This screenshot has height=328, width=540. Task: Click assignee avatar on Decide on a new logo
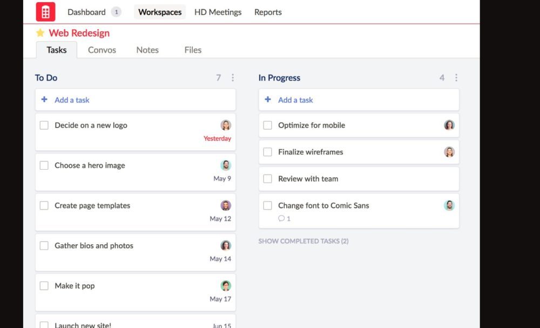226,125
